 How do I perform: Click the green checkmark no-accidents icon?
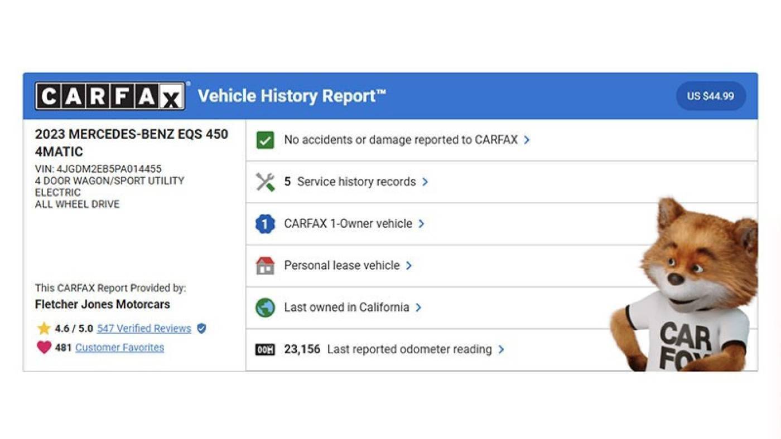tap(265, 140)
